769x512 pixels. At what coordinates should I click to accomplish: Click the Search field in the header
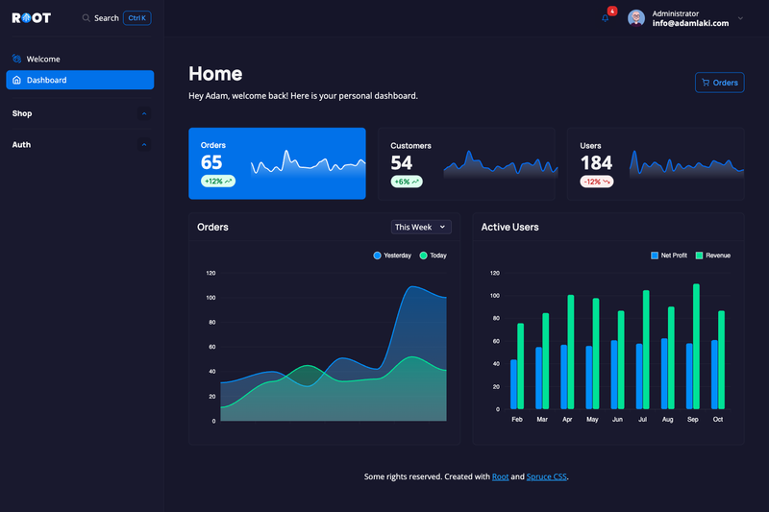click(116, 18)
